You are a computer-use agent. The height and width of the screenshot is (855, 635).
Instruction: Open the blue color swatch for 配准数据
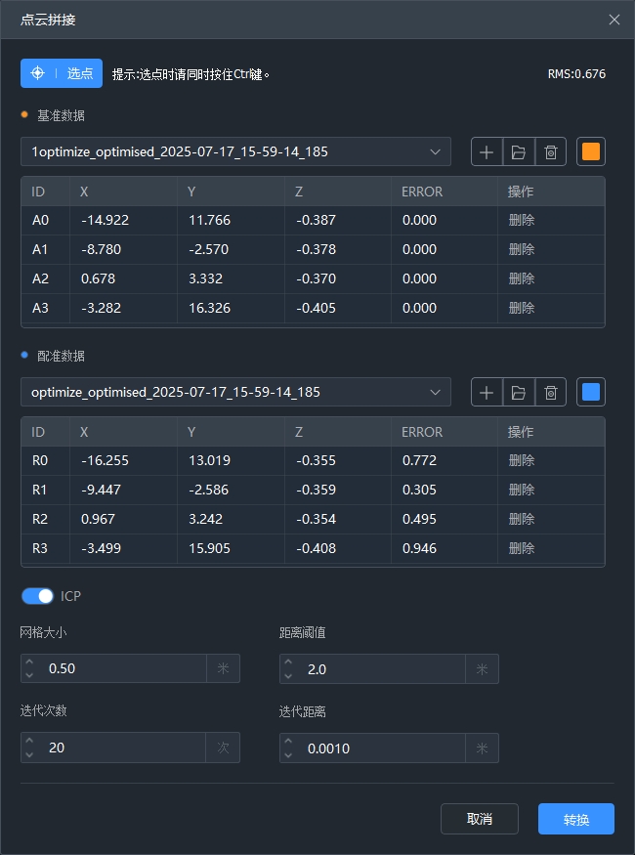click(591, 393)
